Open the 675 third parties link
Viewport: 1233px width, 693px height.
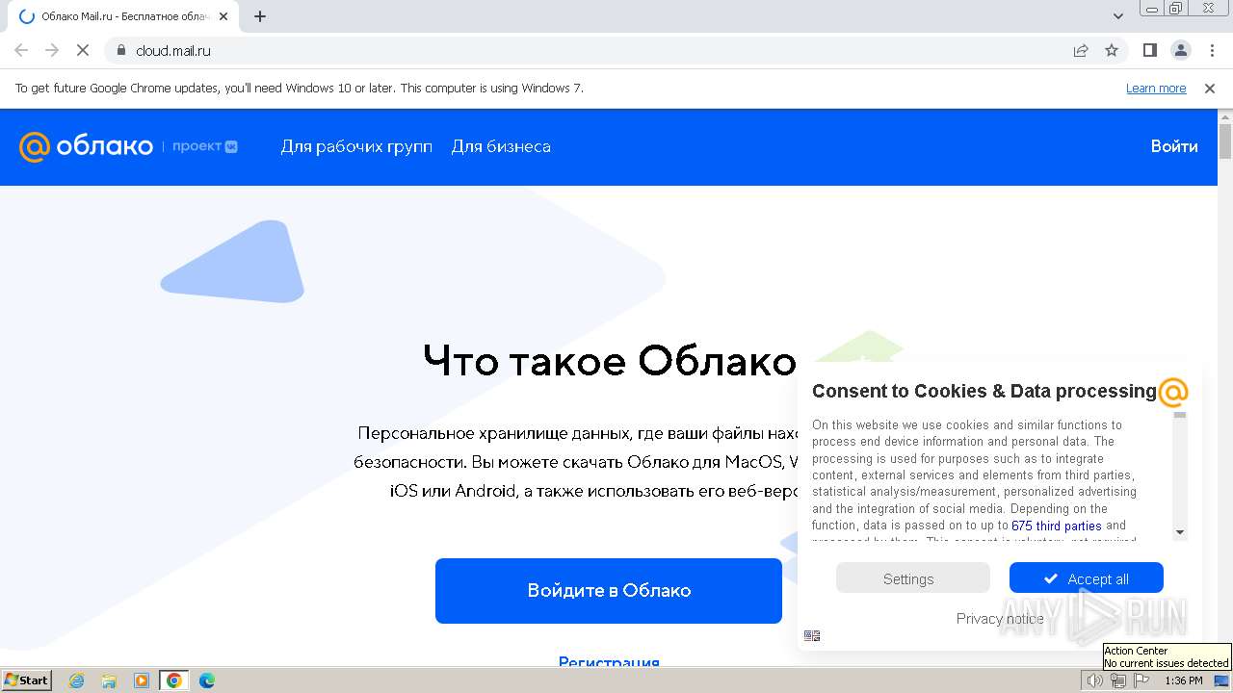(x=1056, y=526)
